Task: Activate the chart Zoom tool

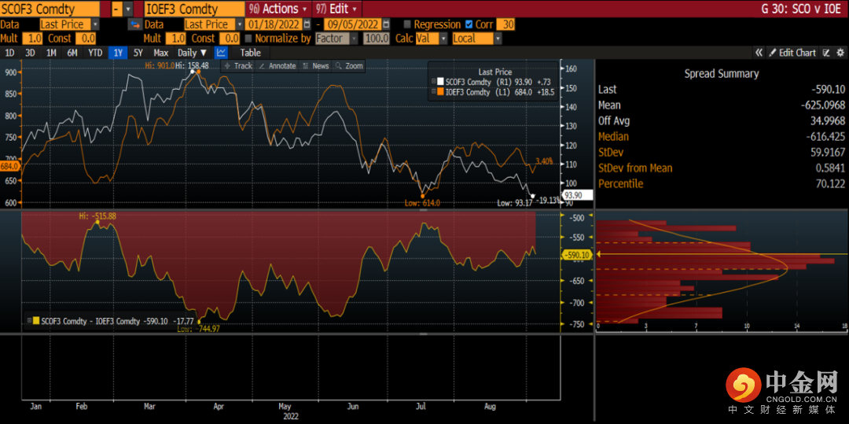Action: click(349, 65)
